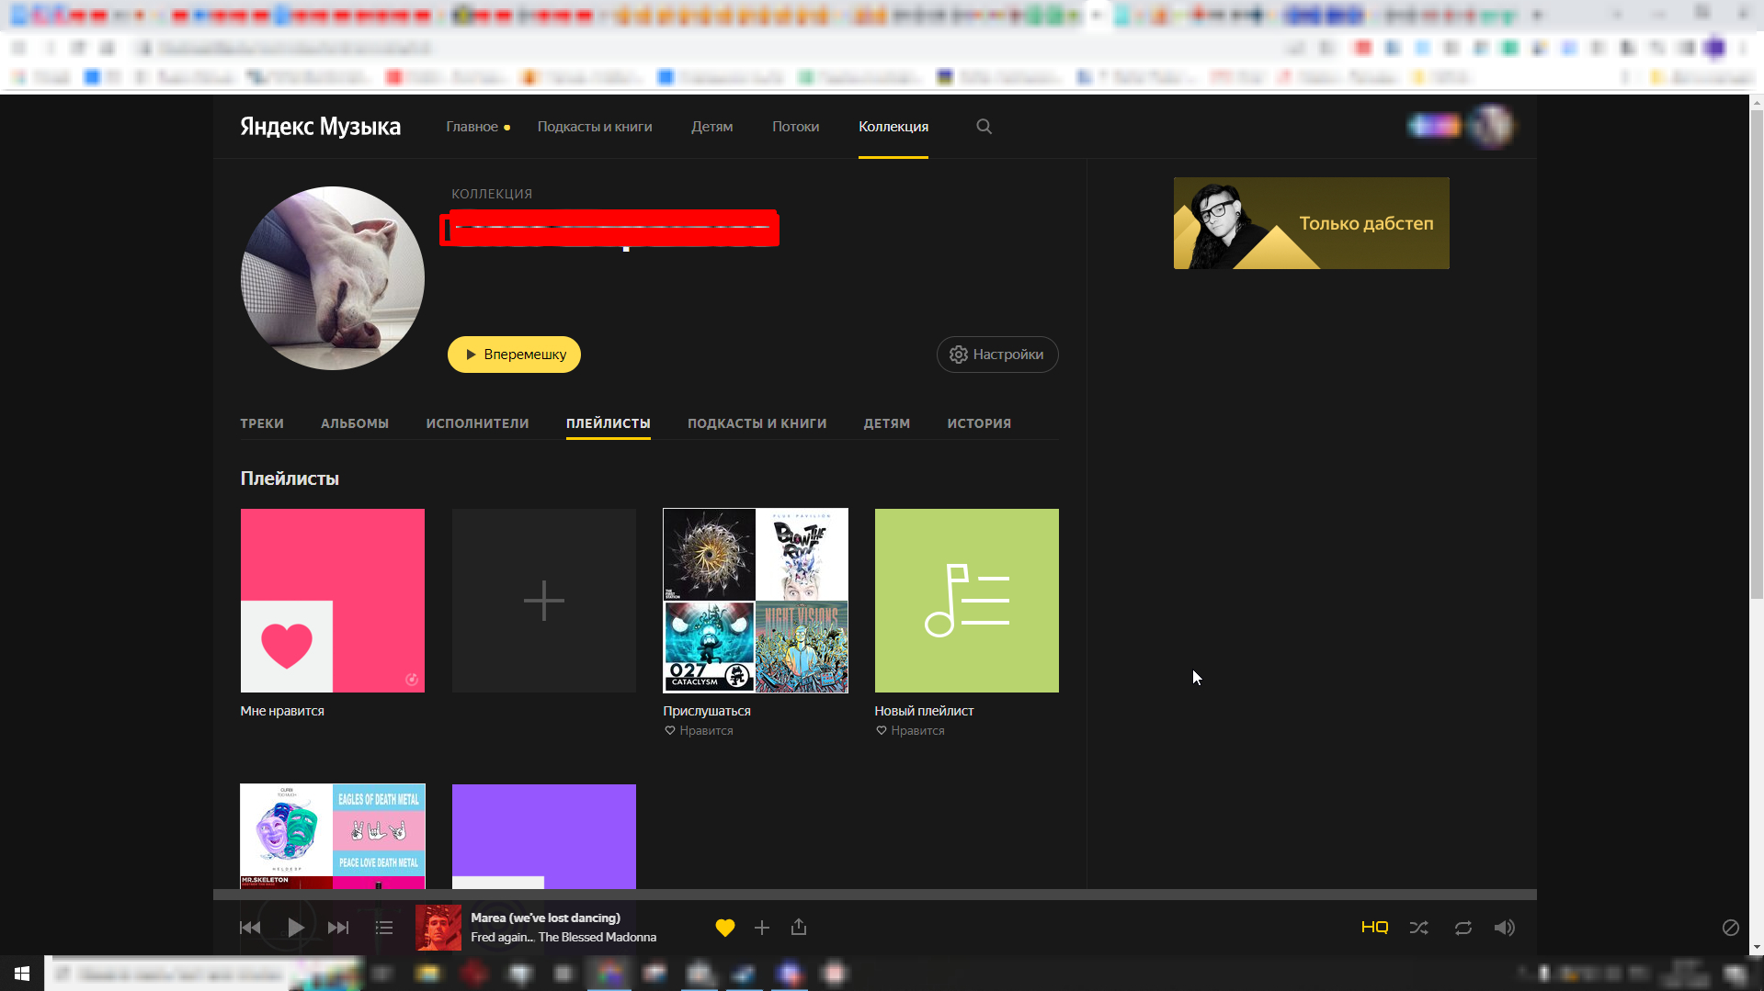
Task: Open the search icon in the header
Action: 984,127
